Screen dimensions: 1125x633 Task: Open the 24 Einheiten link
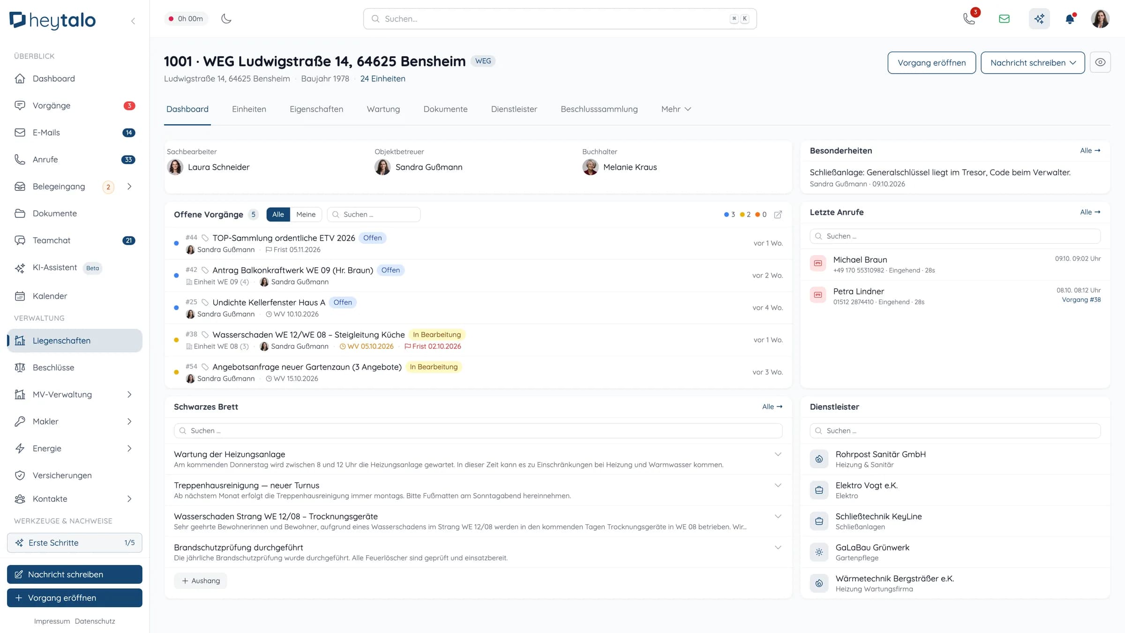click(382, 79)
